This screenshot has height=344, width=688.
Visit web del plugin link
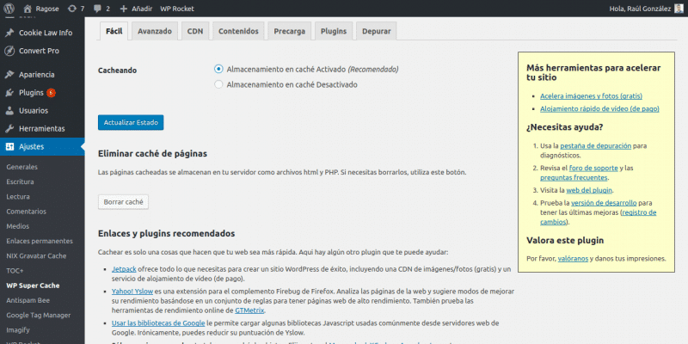pyautogui.click(x=589, y=190)
